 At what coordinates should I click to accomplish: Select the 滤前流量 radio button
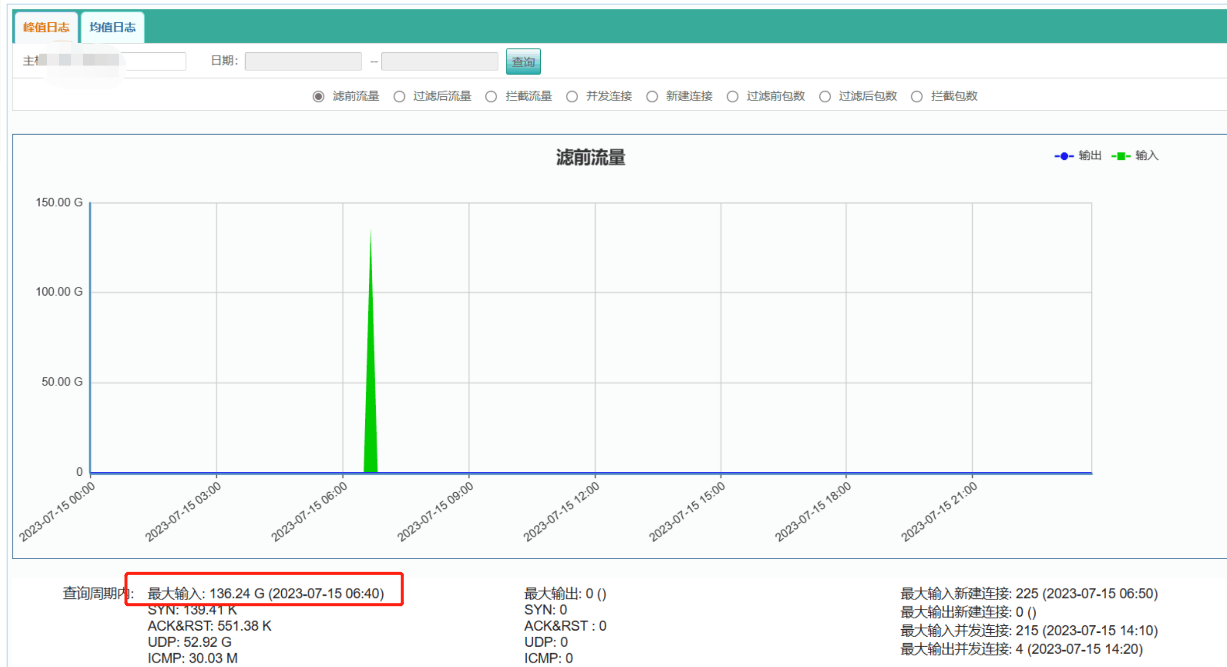(319, 96)
